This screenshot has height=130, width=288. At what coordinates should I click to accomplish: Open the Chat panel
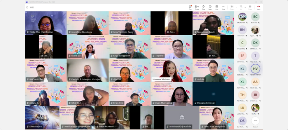point(190,7)
